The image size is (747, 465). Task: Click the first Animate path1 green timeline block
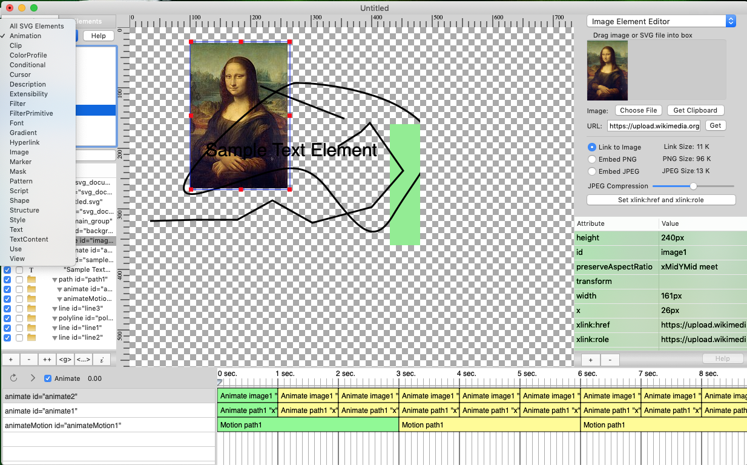[x=248, y=411]
